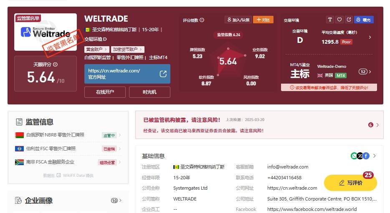Click the 已撤销 status tag

pyautogui.click(x=109, y=149)
